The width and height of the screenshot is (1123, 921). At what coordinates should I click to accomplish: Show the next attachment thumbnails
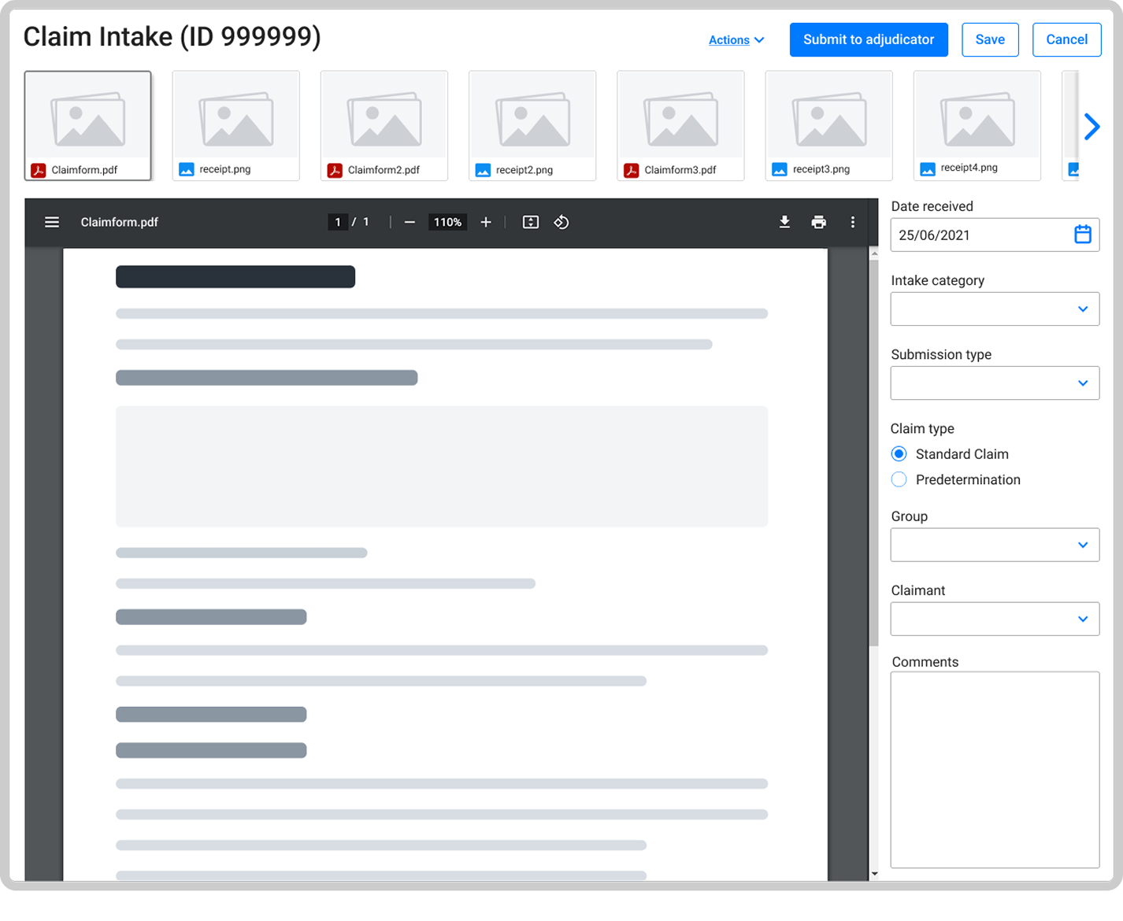coord(1091,127)
